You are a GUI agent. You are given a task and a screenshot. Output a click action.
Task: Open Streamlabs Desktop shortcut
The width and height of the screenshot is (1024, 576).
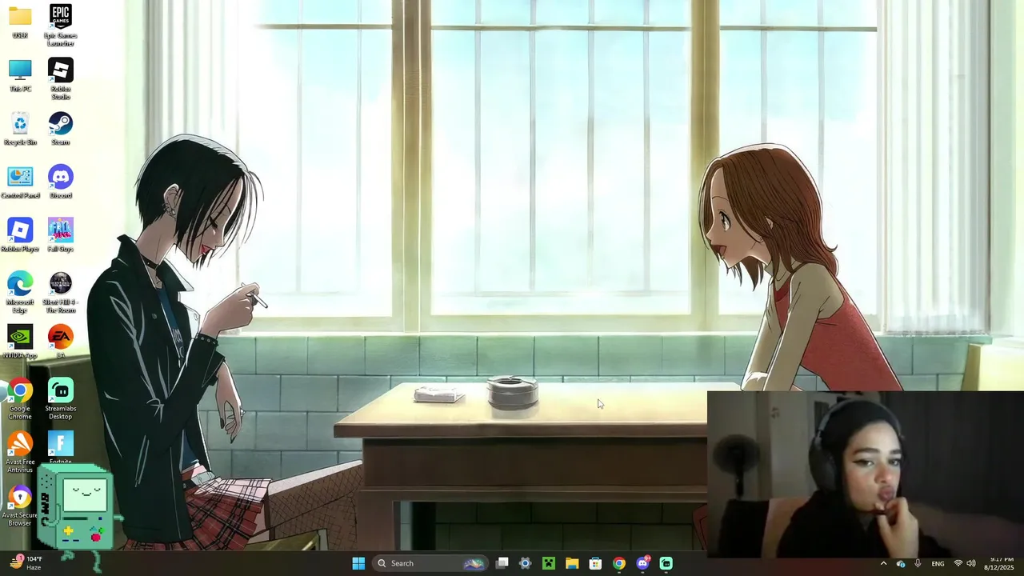pyautogui.click(x=61, y=399)
